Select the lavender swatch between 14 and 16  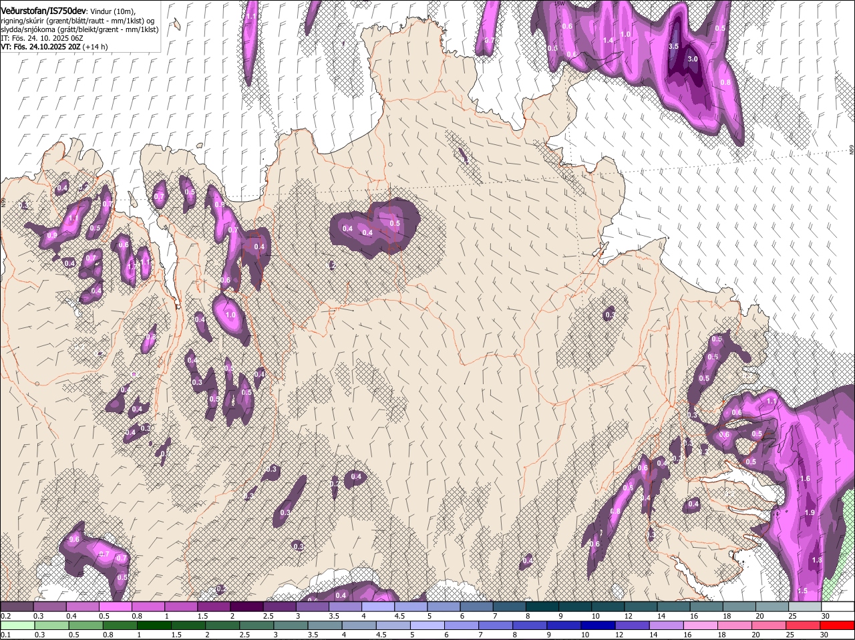668,625
